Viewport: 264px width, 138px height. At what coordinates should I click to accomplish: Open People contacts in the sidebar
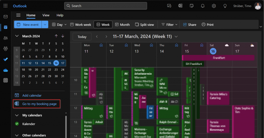click(x=5, y=38)
